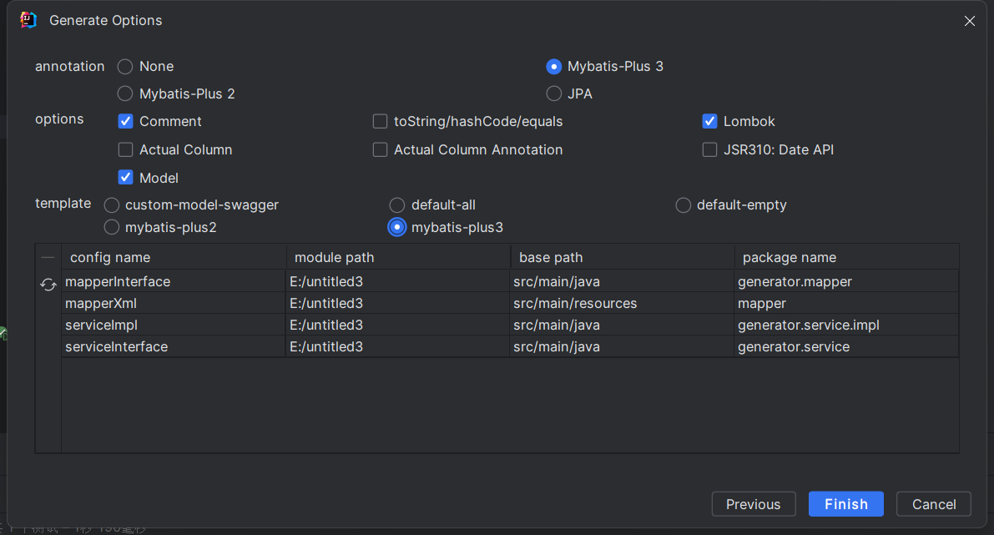Click the IntelliJ IDEA logo in the title bar
The width and height of the screenshot is (994, 535).
pyautogui.click(x=28, y=20)
